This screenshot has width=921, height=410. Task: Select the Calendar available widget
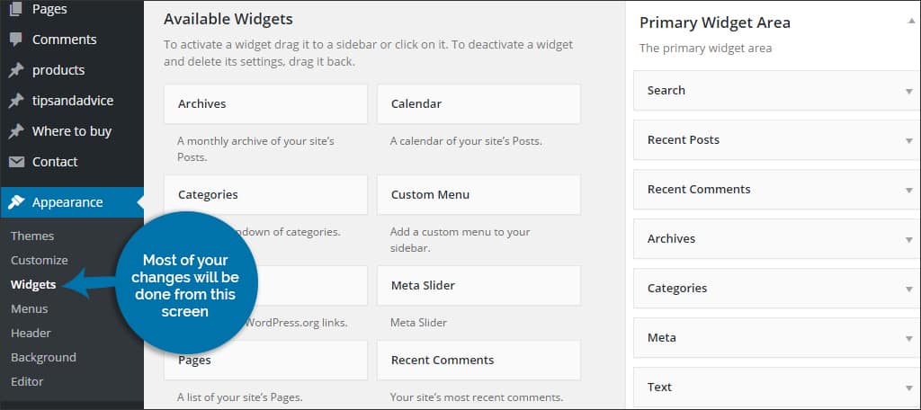coord(478,104)
